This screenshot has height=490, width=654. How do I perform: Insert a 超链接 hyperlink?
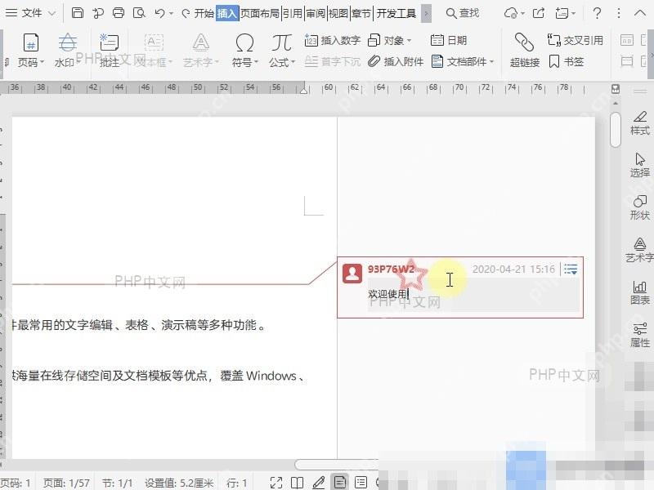pos(524,51)
